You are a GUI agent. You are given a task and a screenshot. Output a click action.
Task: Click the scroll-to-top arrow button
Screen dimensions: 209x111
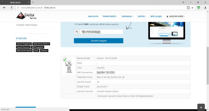(x=201, y=107)
